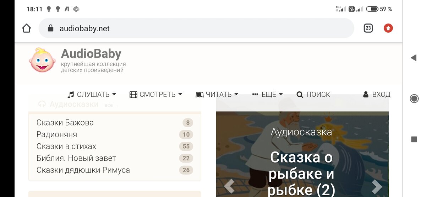
Task: Expand the СМОТРЕТЬ dropdown menu
Action: point(156,95)
